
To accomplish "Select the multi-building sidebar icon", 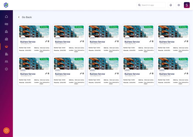I will tap(6, 39).
